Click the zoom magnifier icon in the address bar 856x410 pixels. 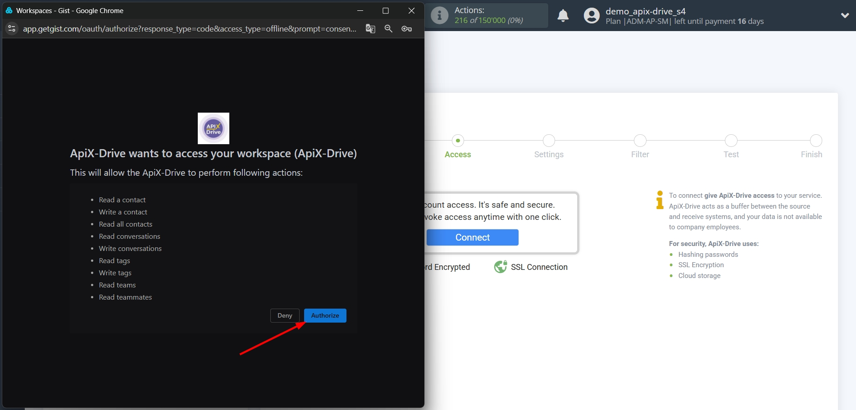pyautogui.click(x=388, y=28)
